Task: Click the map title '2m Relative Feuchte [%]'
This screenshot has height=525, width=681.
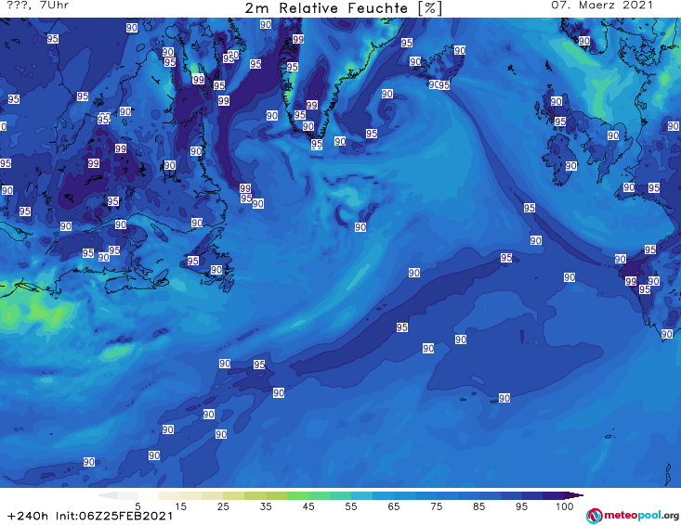Action: tap(343, 8)
